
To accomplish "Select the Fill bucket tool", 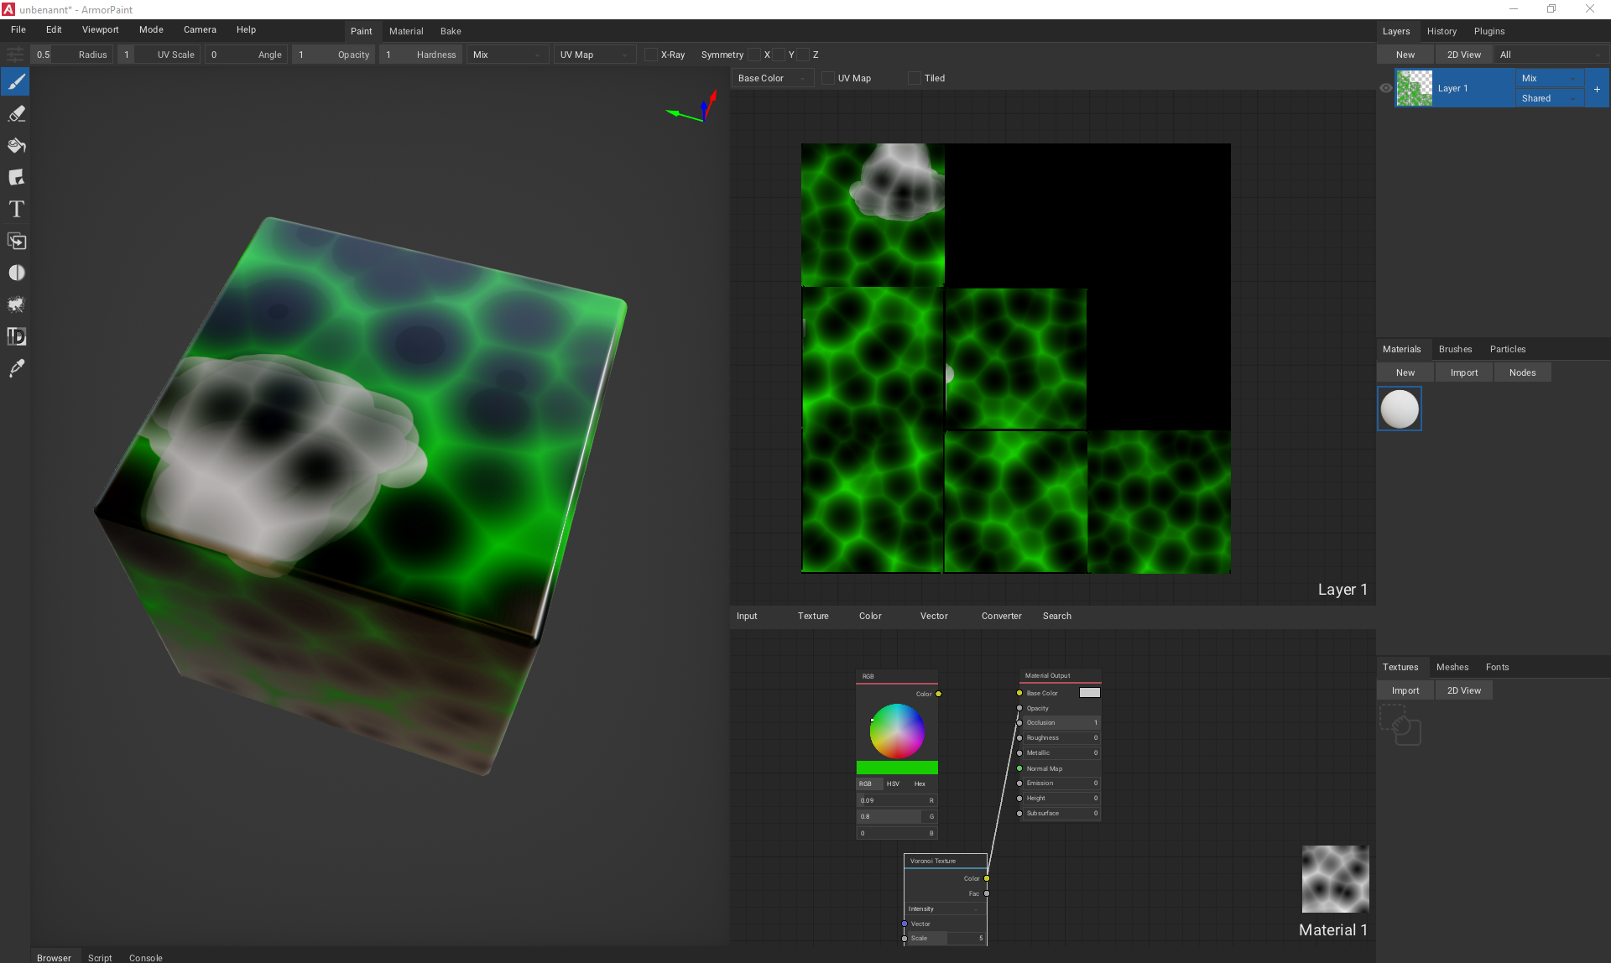I will point(16,145).
